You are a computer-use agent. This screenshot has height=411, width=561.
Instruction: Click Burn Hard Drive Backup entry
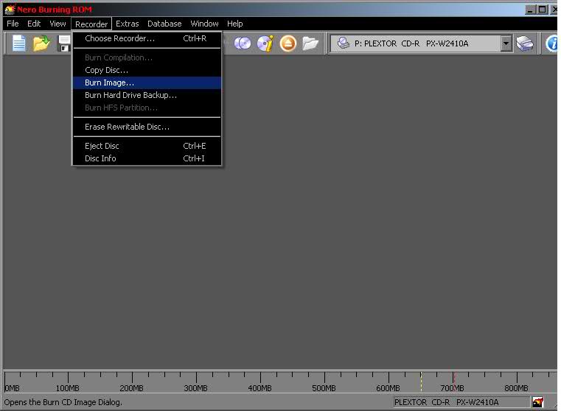coord(130,95)
